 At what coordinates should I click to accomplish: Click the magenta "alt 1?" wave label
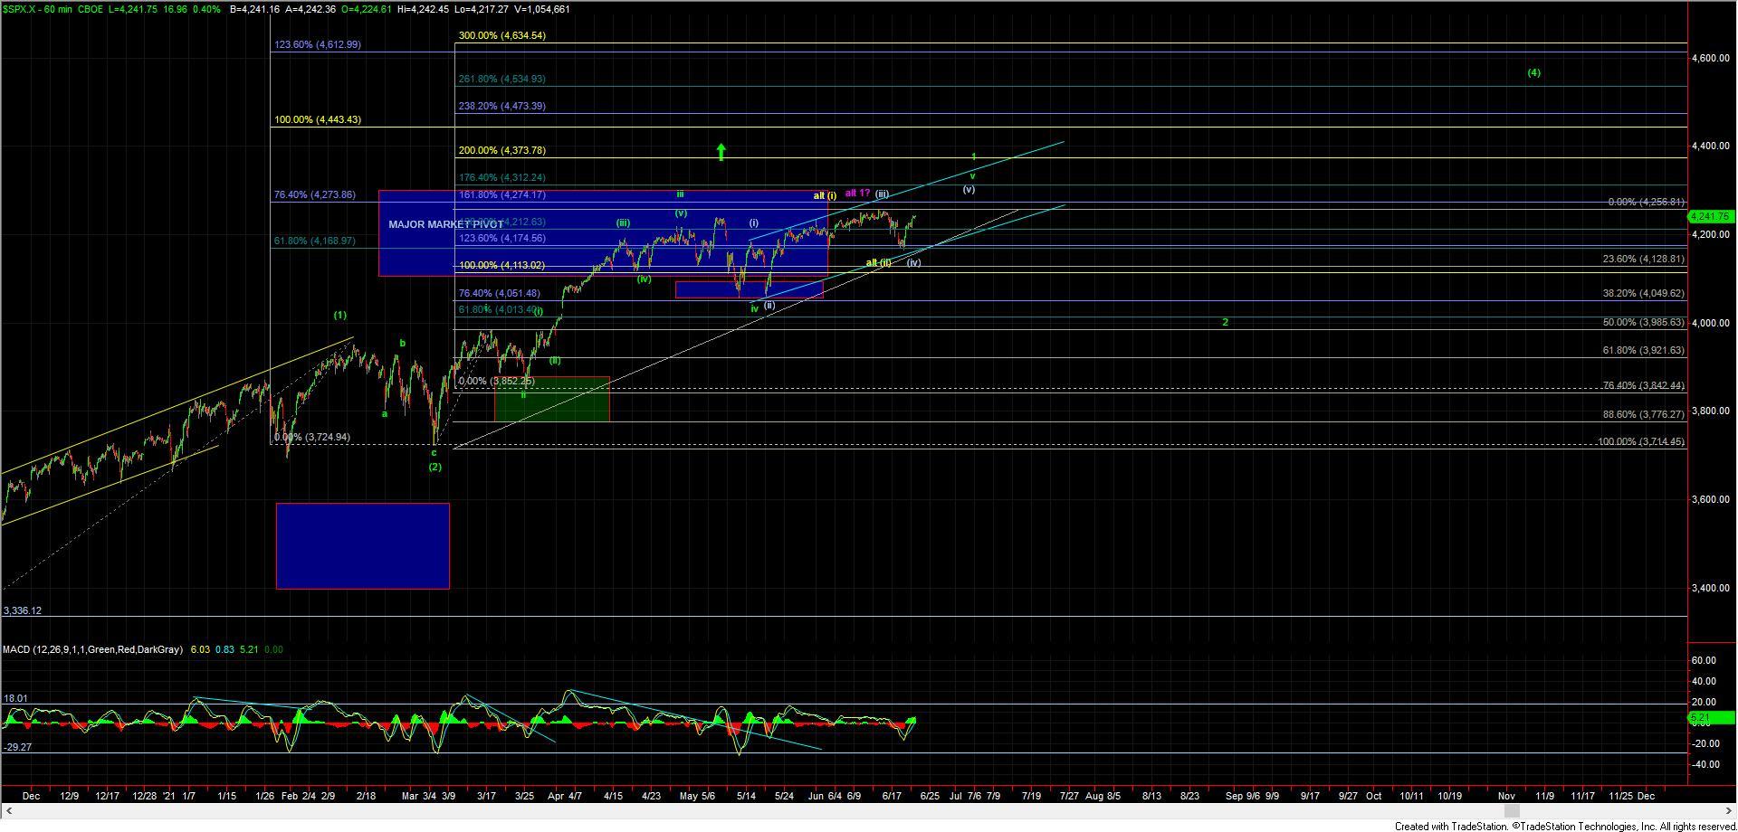point(856,194)
